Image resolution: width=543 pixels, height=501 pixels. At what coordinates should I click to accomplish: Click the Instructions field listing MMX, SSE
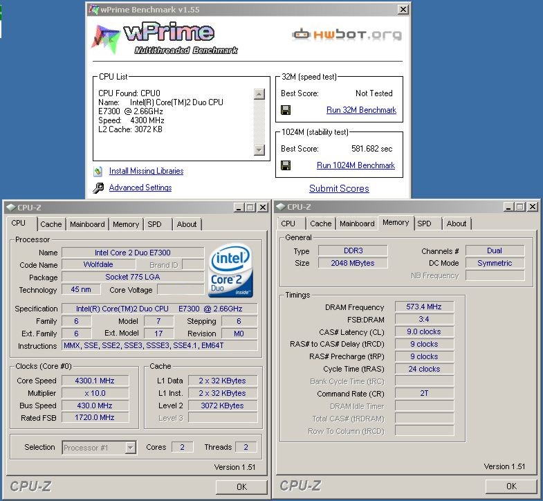[159, 345]
